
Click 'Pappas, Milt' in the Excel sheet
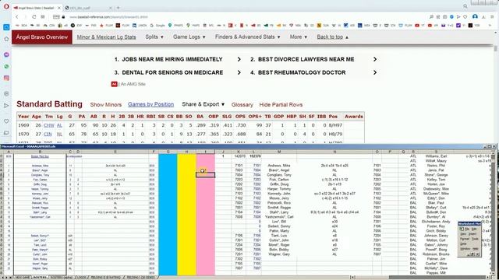click(435, 273)
